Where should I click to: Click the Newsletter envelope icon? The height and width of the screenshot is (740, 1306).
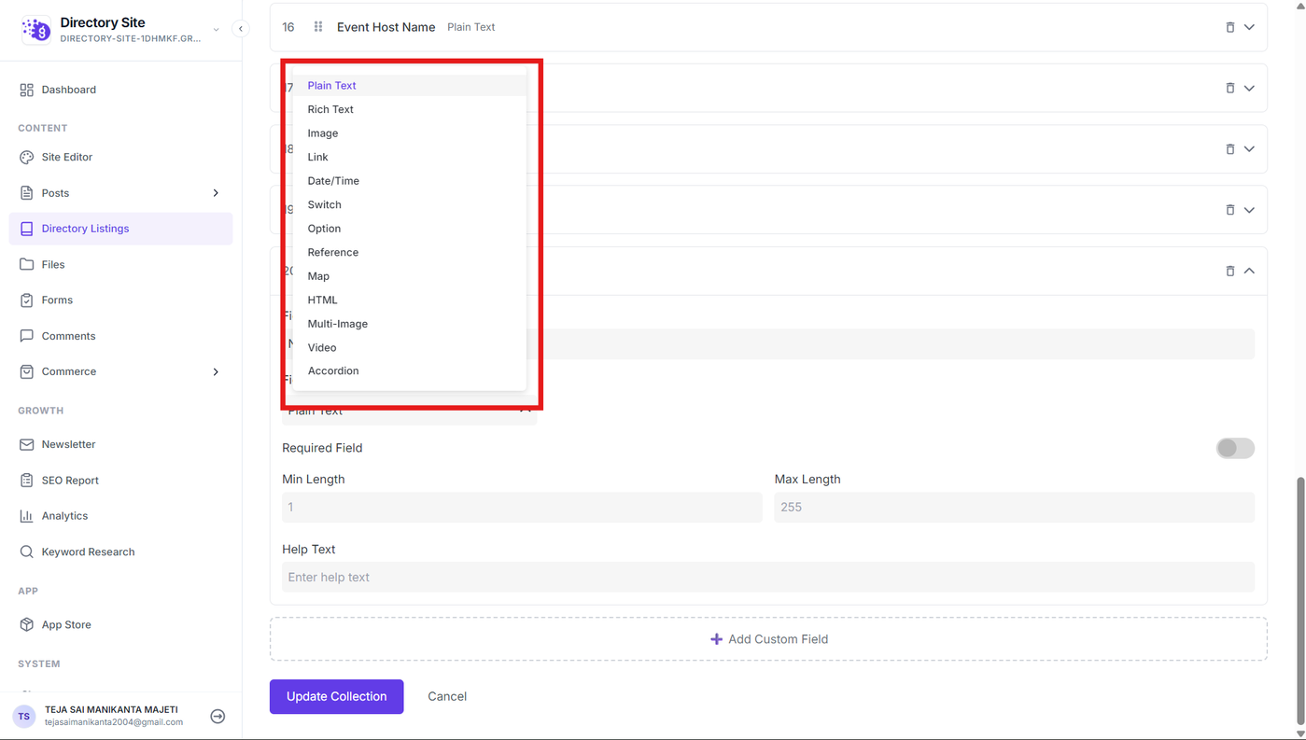(x=26, y=444)
